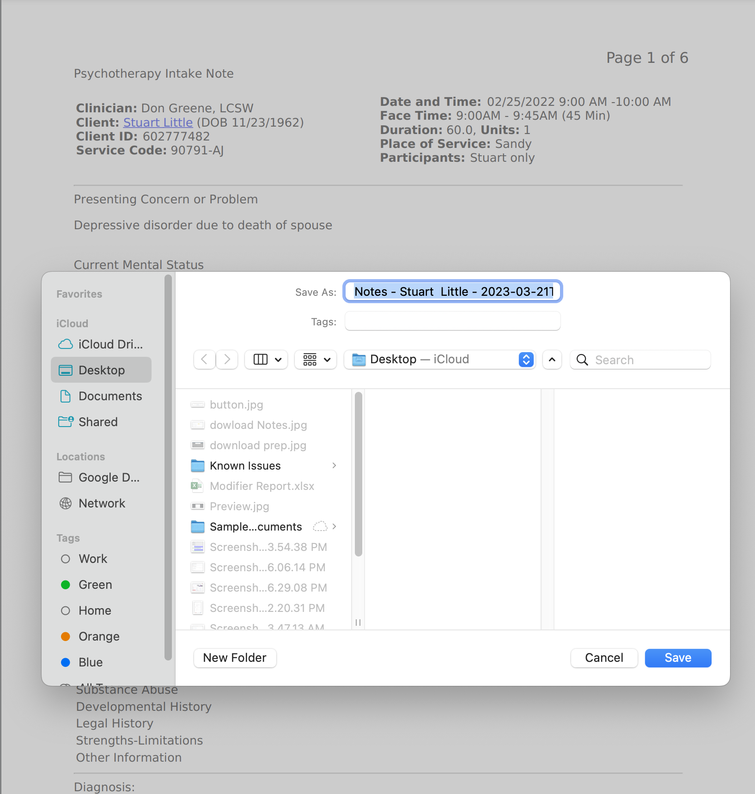Expand the Known Issues folder

click(x=334, y=465)
